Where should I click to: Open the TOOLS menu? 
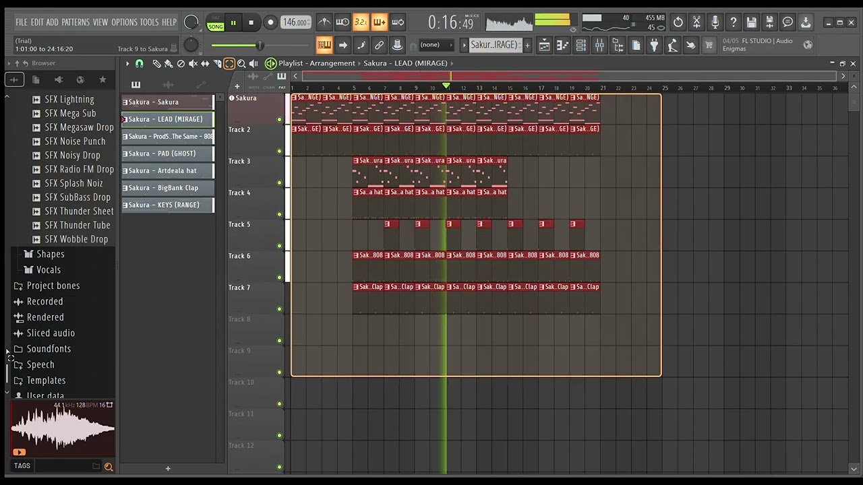(150, 22)
